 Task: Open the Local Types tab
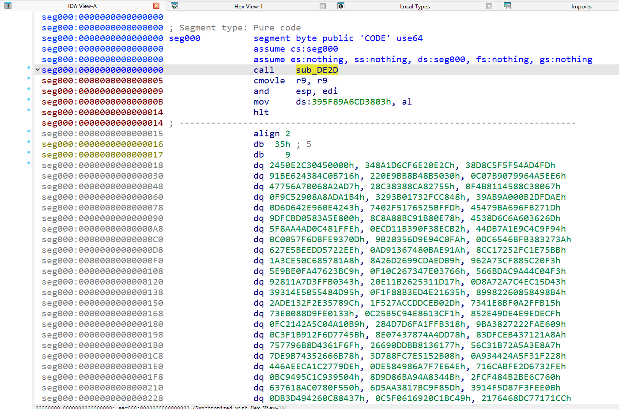415,6
